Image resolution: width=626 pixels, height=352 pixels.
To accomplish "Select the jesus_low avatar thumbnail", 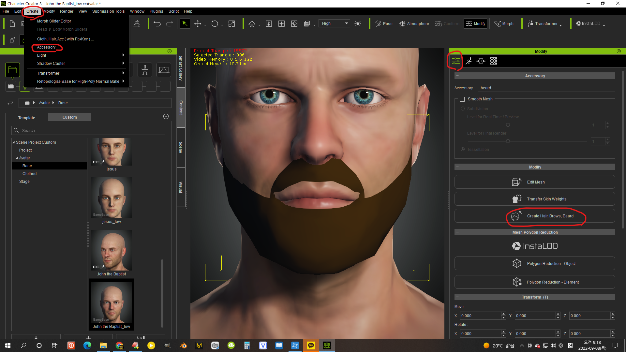I will pos(112,198).
